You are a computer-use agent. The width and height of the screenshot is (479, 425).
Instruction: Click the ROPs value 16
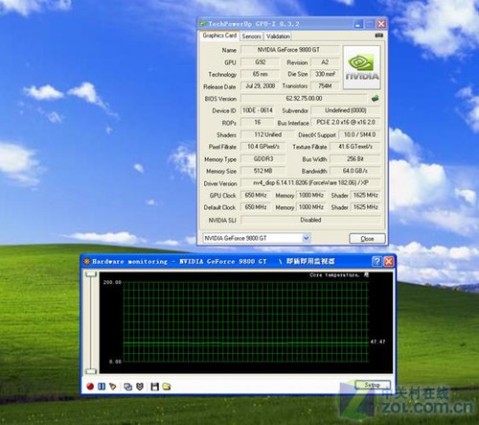click(x=258, y=123)
